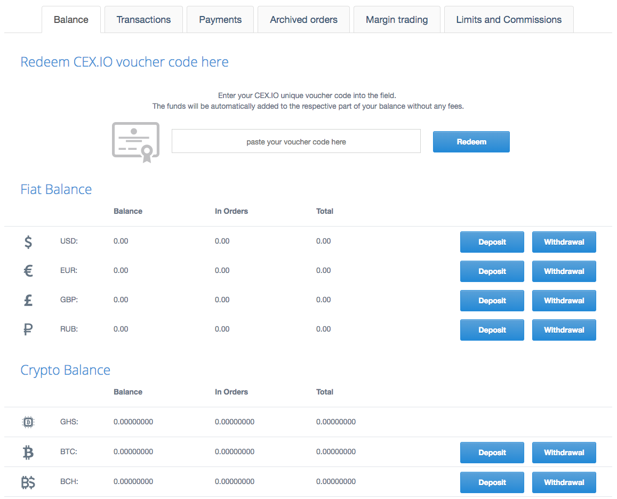Click the Fiat In Orders column header
The height and width of the screenshot is (499, 617).
[x=231, y=211]
